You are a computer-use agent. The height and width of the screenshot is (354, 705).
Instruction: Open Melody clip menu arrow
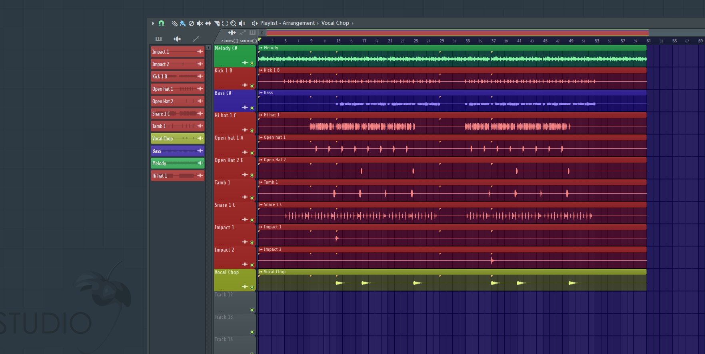point(261,48)
